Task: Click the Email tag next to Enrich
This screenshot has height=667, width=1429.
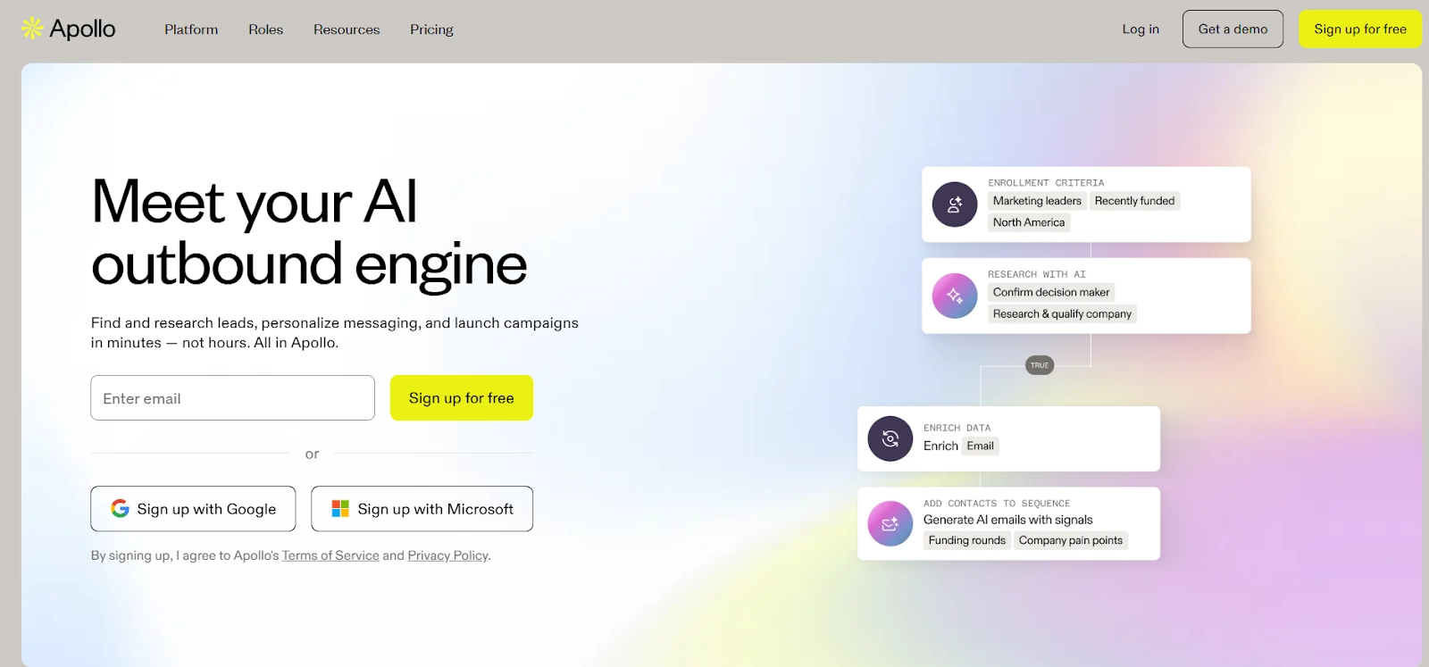Action: 980,446
